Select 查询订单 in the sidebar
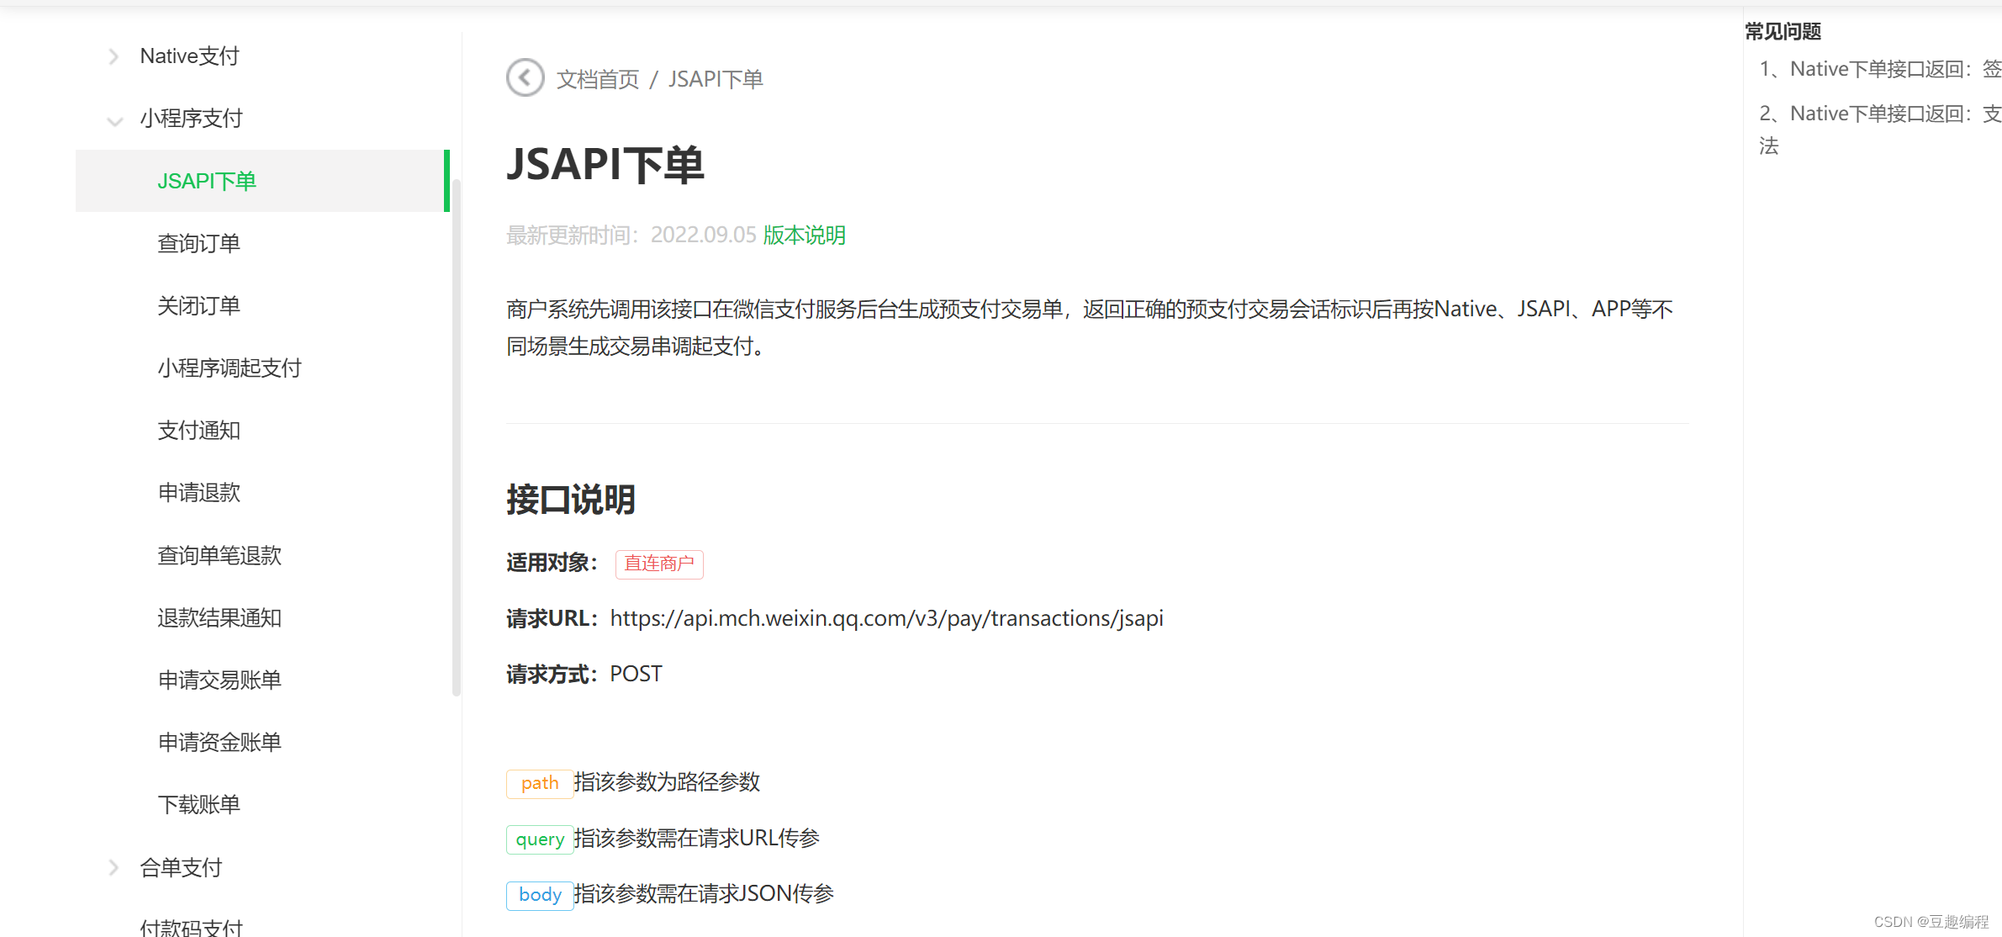Screen dimensions: 2002x937 (198, 243)
